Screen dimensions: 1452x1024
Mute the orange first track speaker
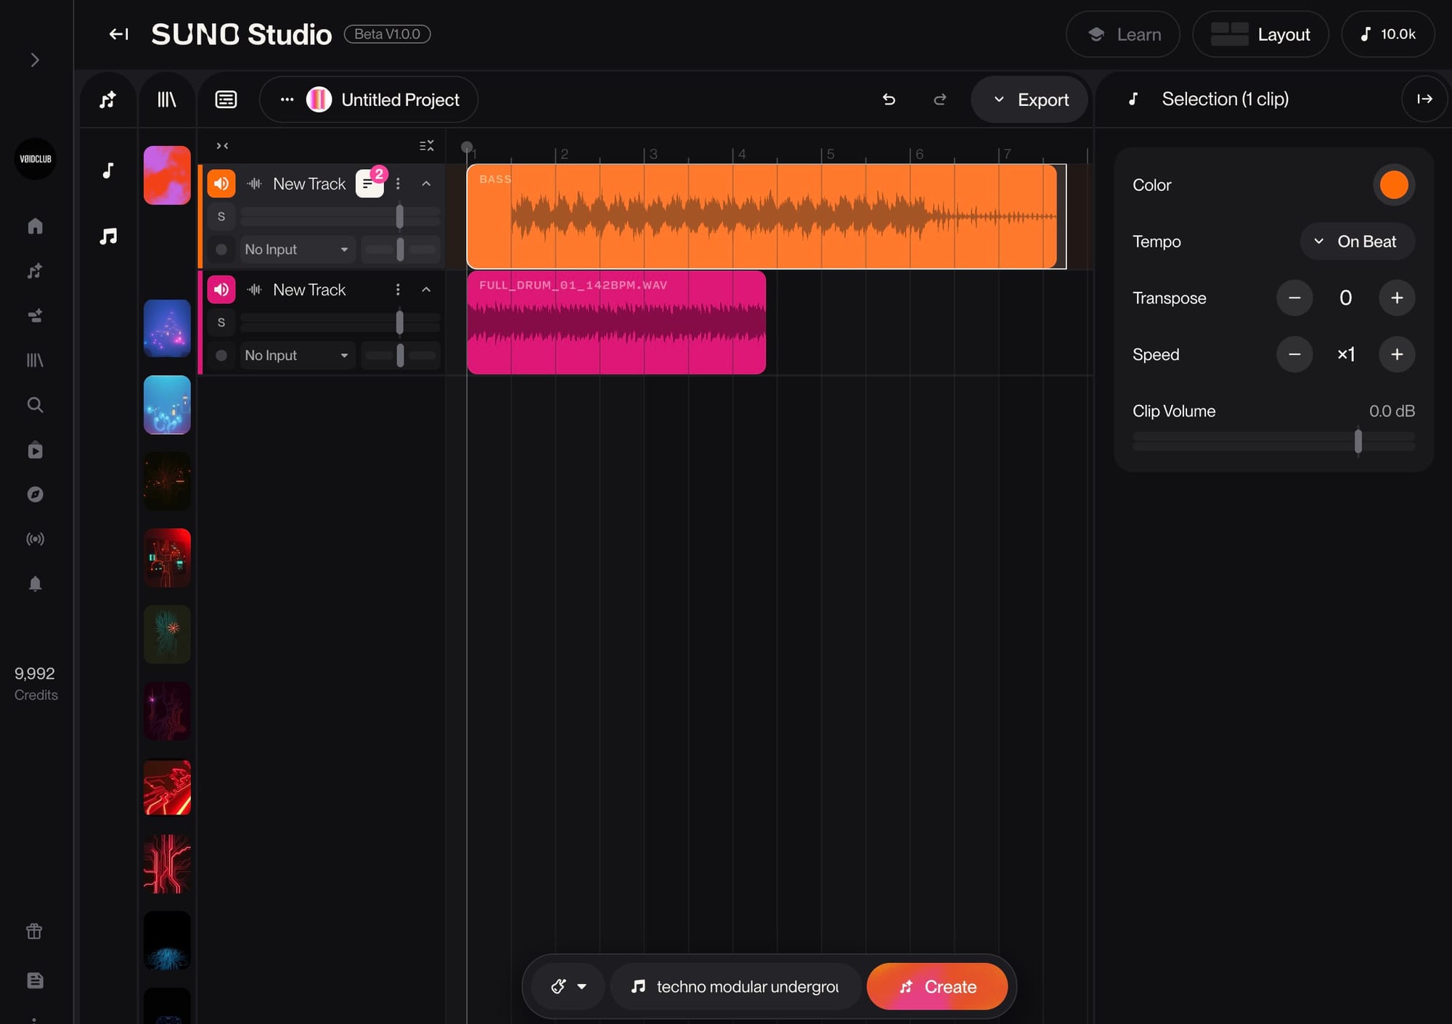pyautogui.click(x=221, y=184)
